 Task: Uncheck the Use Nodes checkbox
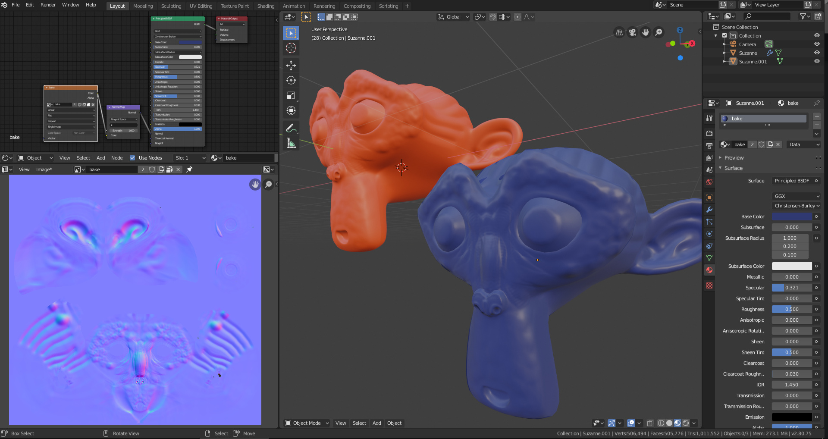click(x=132, y=158)
